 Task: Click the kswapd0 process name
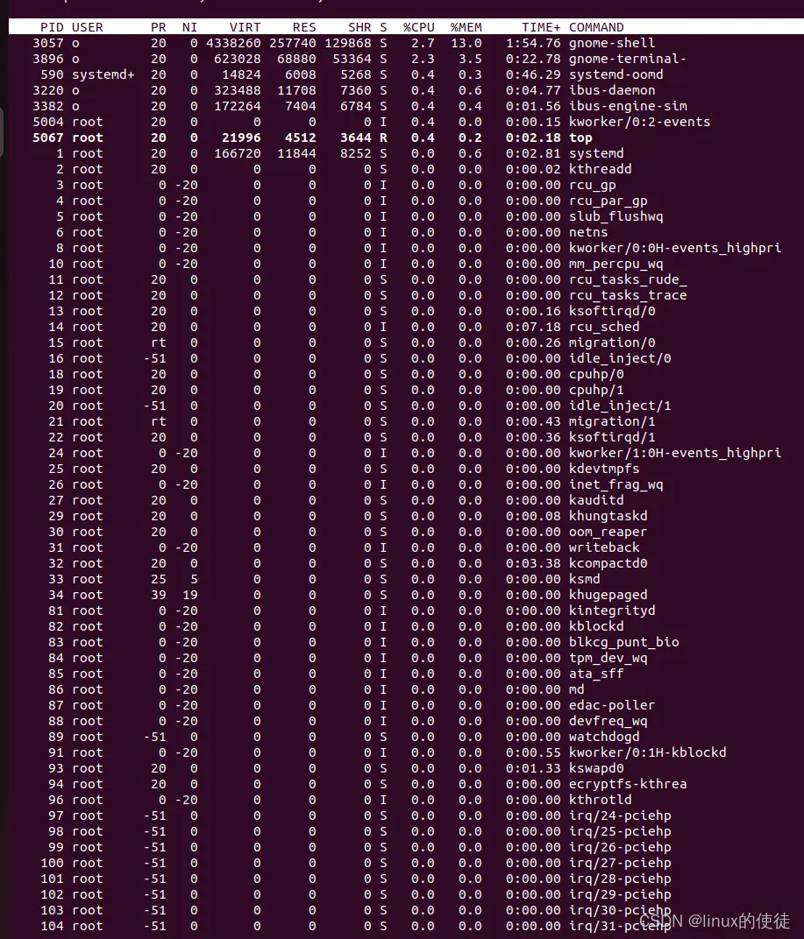click(596, 768)
